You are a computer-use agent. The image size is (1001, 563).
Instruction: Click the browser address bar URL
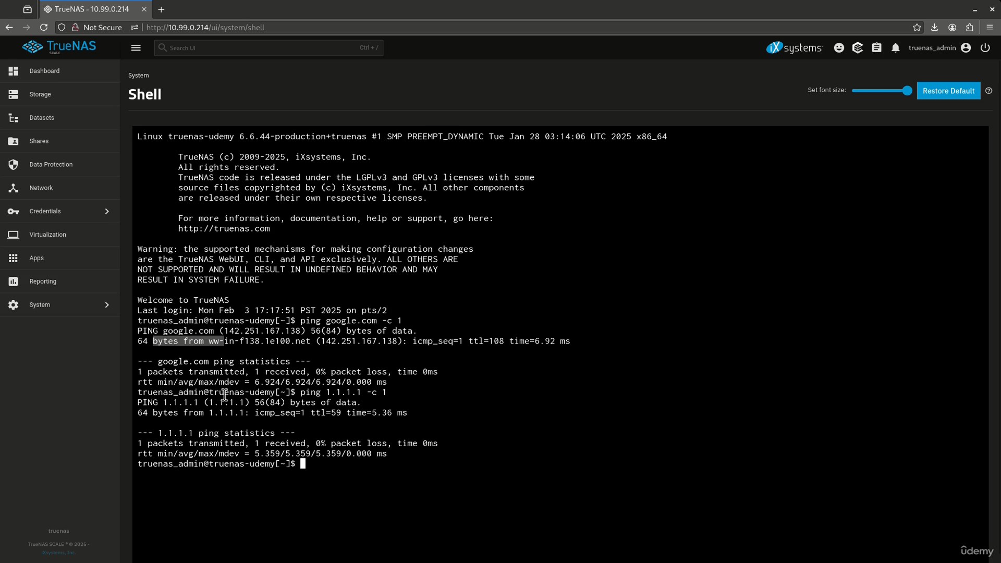[x=205, y=28]
